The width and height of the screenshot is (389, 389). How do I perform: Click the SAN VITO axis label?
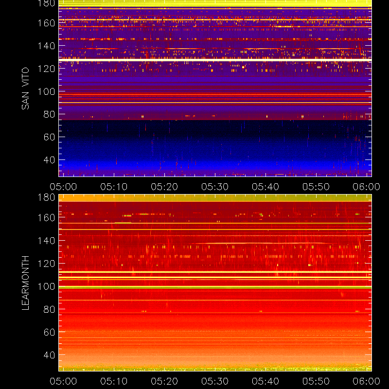point(25,88)
